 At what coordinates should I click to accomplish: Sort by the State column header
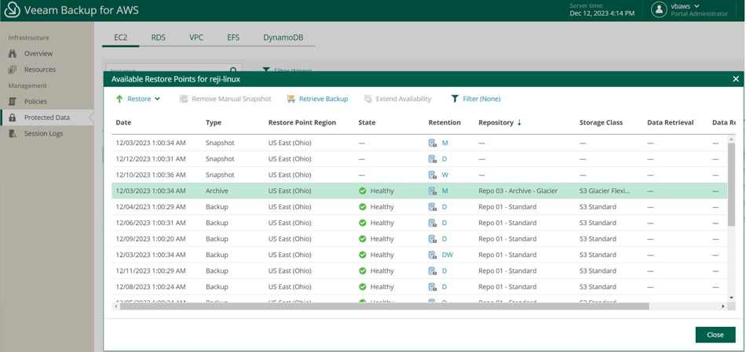coord(367,122)
